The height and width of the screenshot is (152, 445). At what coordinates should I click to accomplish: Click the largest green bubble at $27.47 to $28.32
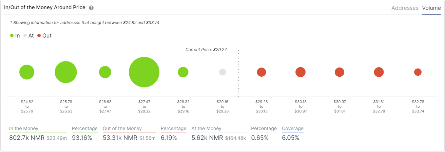(x=144, y=72)
